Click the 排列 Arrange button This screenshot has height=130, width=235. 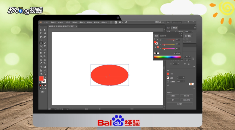pos(173,100)
